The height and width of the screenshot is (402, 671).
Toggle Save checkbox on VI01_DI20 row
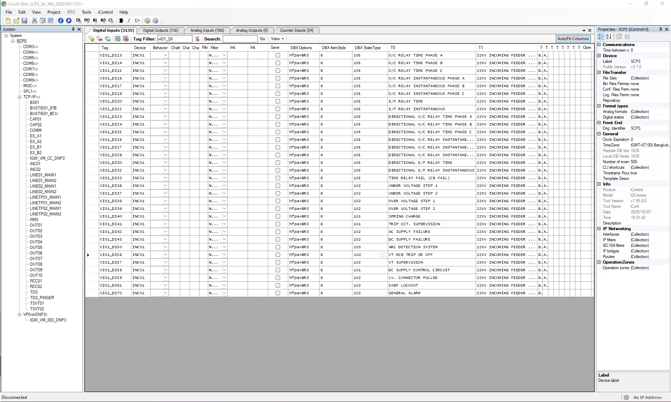278,101
